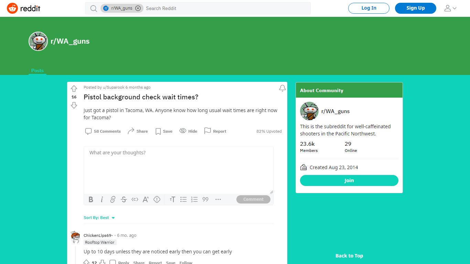Viewport: 470px width, 264px height.
Task: Click the sidebar community avatar
Action: click(309, 111)
